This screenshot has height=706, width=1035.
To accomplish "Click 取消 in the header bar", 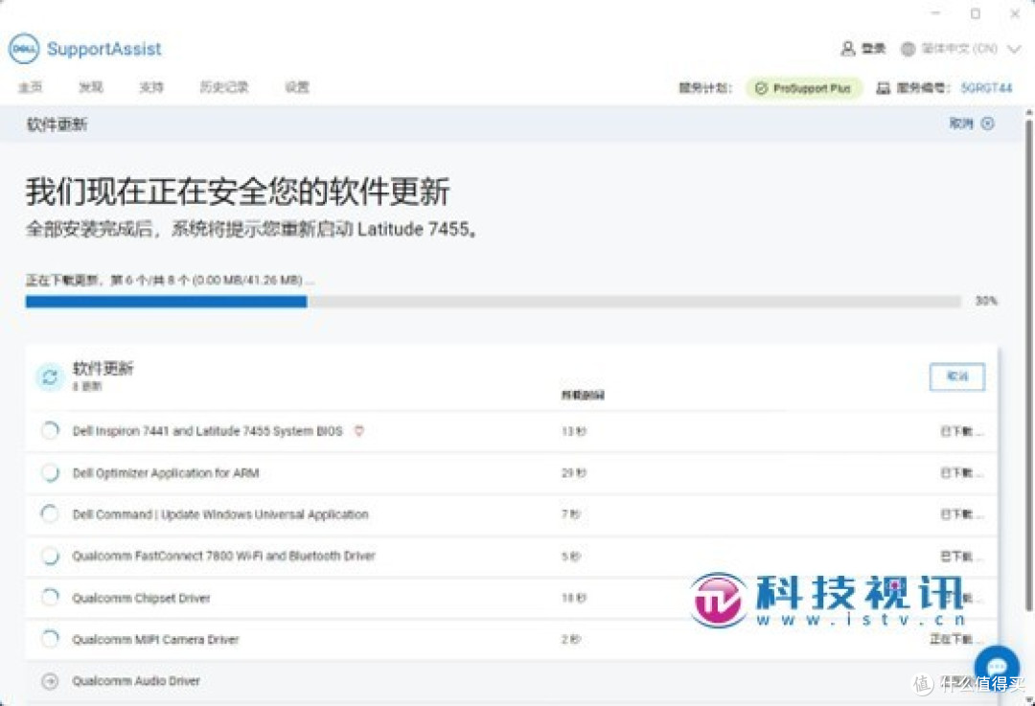I will coord(960,124).
